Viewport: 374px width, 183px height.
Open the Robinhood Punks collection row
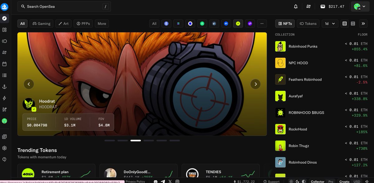click(321, 47)
